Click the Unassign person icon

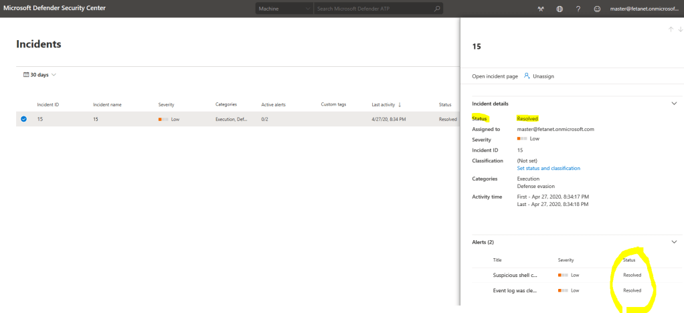(x=527, y=76)
